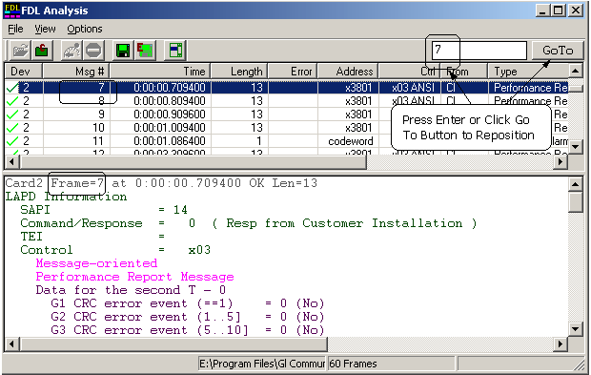Click the Command/Response line
This screenshot has height=375, width=591.
[x=249, y=223]
